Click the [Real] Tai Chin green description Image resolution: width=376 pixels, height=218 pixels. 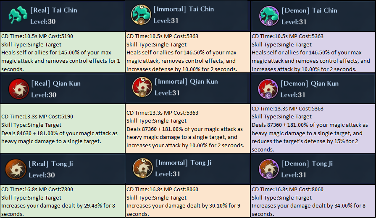(x=62, y=52)
